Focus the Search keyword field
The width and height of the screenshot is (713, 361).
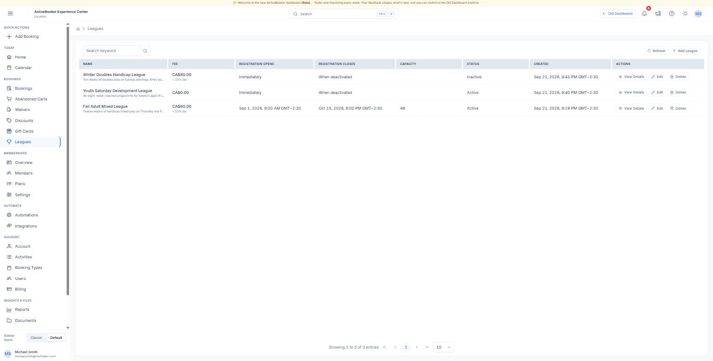[112, 51]
